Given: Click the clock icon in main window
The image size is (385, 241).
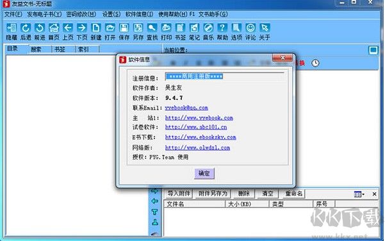Looking at the screenshot, I should click(315, 63).
